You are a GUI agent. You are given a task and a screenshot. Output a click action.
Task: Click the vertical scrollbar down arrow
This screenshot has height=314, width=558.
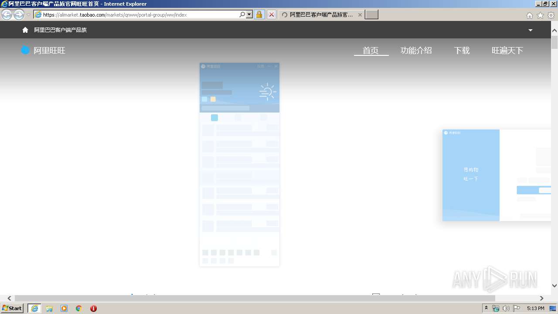click(x=555, y=286)
